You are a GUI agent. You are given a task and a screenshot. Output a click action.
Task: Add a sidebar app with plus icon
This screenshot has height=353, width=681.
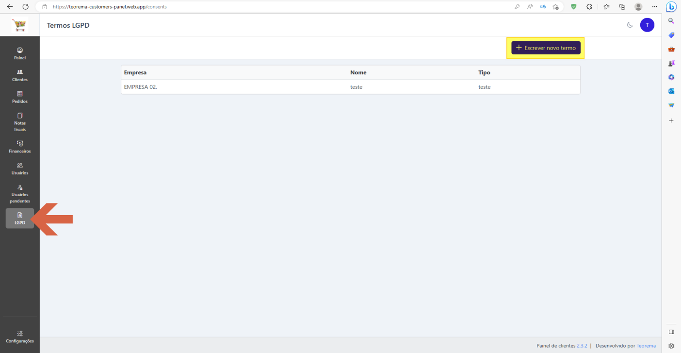671,120
